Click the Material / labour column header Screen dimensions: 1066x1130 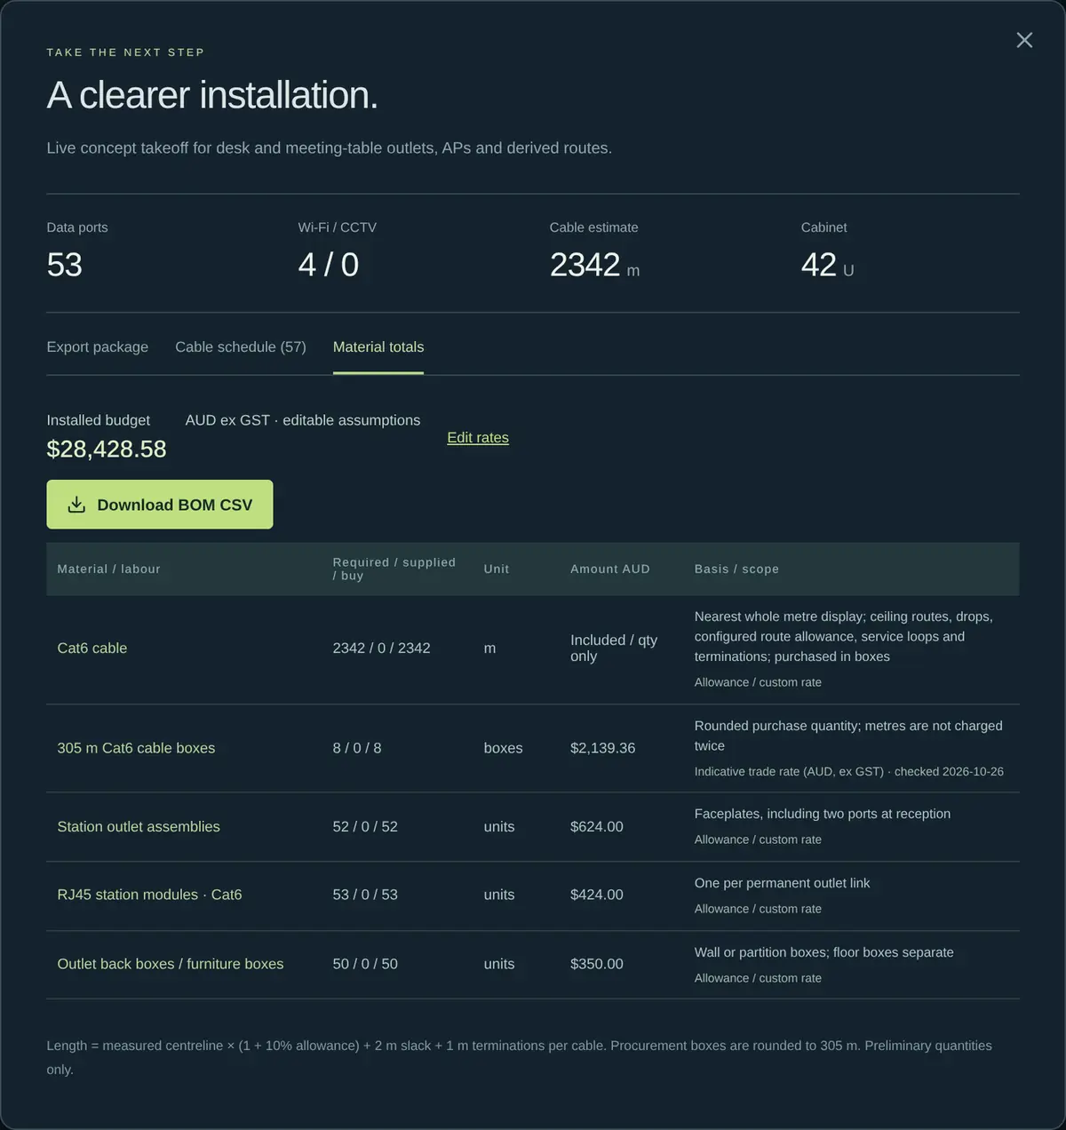click(x=109, y=569)
